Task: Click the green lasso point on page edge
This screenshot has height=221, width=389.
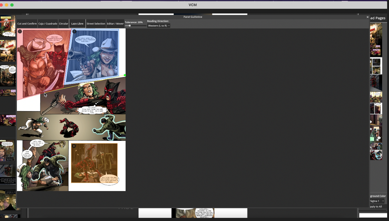Action: (125, 75)
